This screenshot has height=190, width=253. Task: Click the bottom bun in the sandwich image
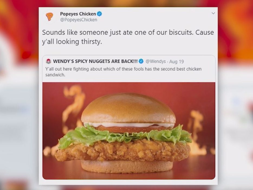tap(127, 167)
